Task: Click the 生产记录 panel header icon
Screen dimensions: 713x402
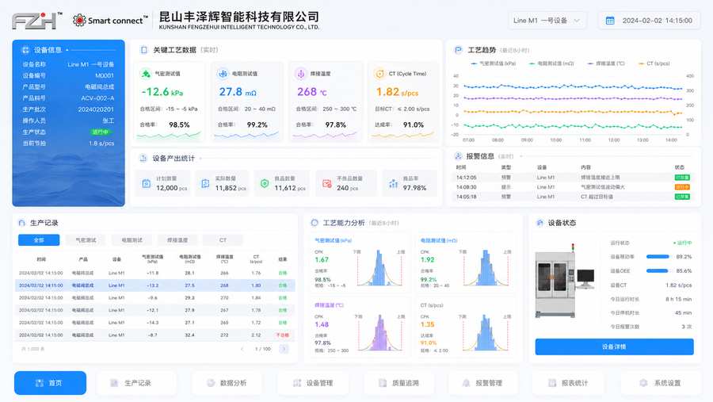Action: [x=22, y=223]
